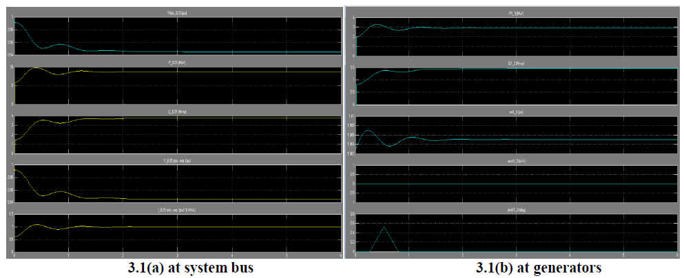Select the P_B25 (MW) active power plot

pyautogui.click(x=178, y=86)
